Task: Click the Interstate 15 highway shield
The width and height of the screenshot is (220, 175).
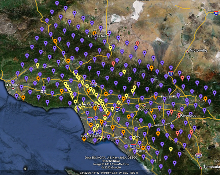Action: [x=171, y=74]
